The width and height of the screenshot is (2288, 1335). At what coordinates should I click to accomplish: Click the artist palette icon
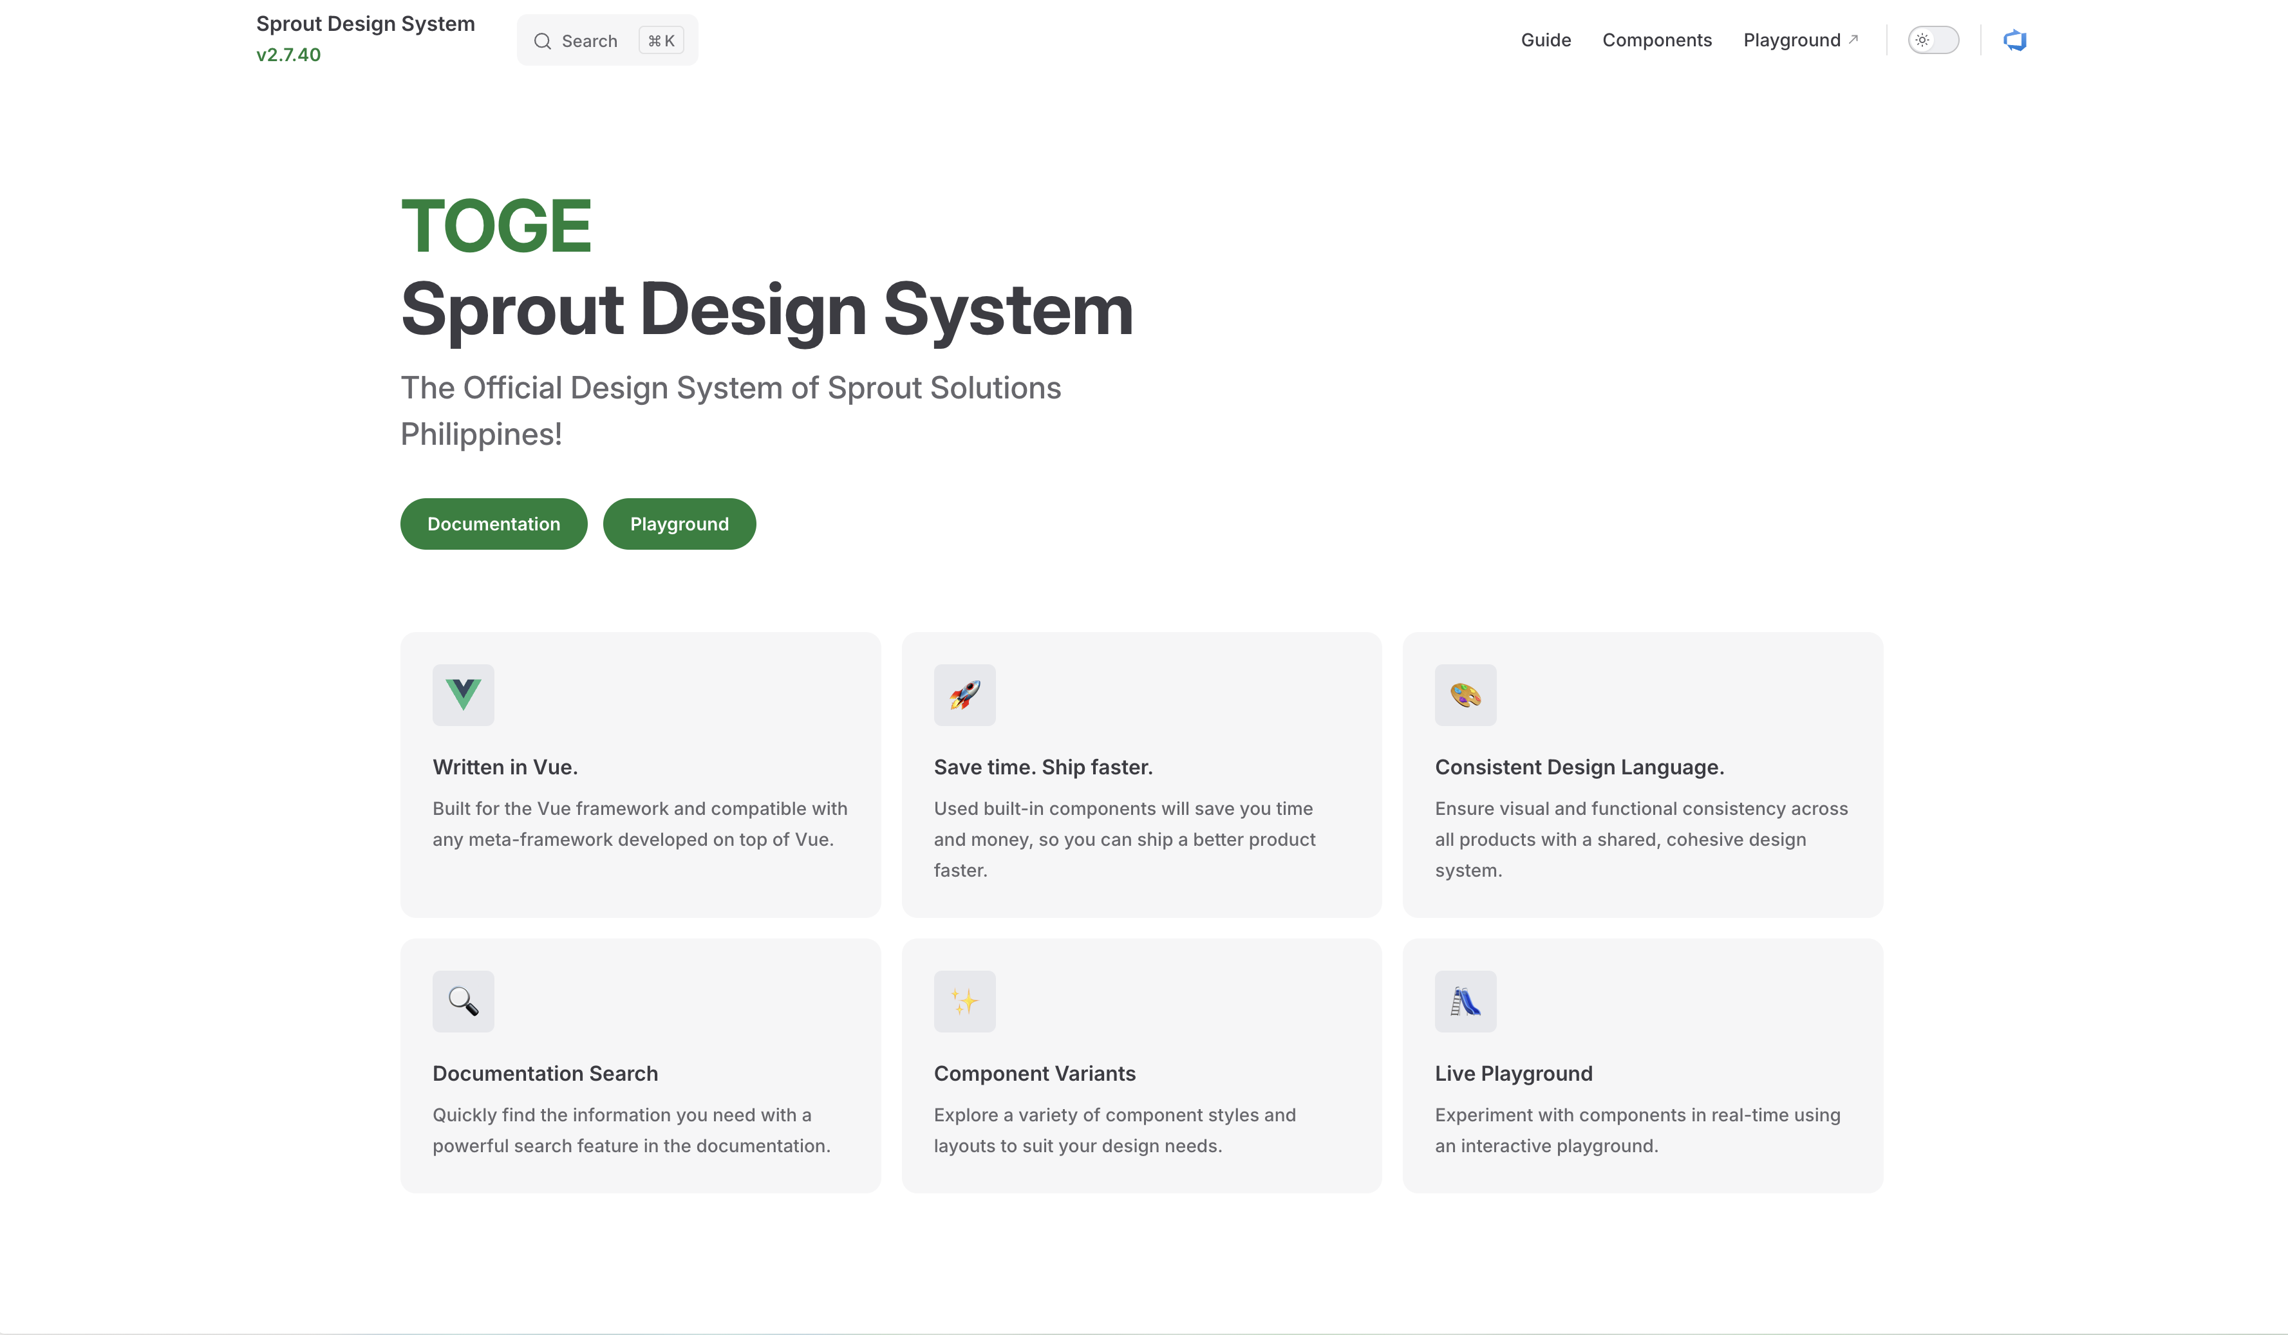1465,695
